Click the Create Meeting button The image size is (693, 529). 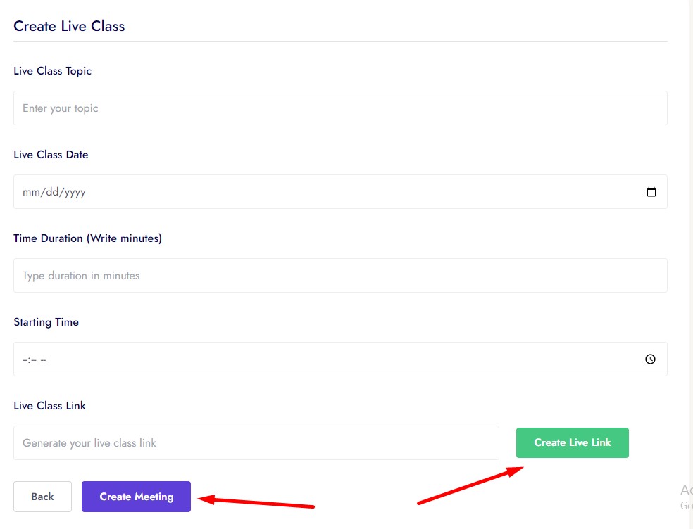136,497
